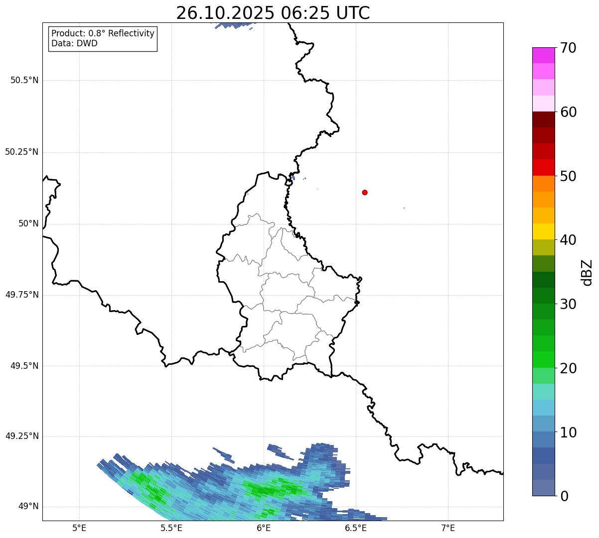Click the orange colorbar segment just below 50

(544, 184)
